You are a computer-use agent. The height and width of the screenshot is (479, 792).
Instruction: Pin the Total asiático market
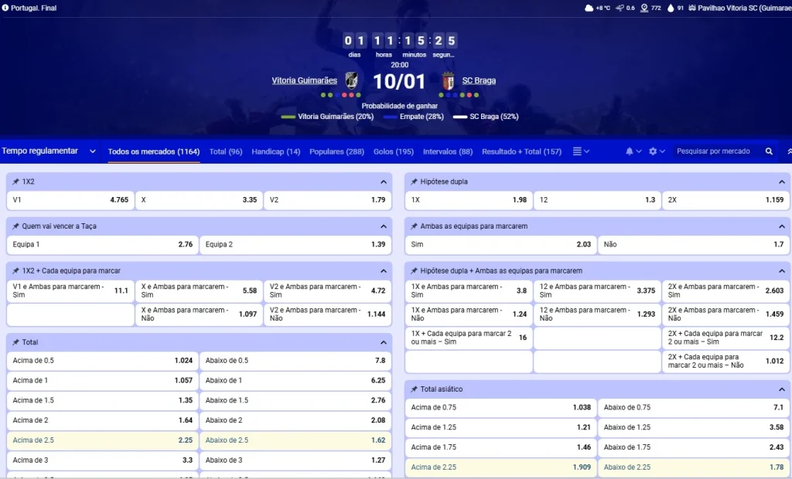tap(415, 389)
